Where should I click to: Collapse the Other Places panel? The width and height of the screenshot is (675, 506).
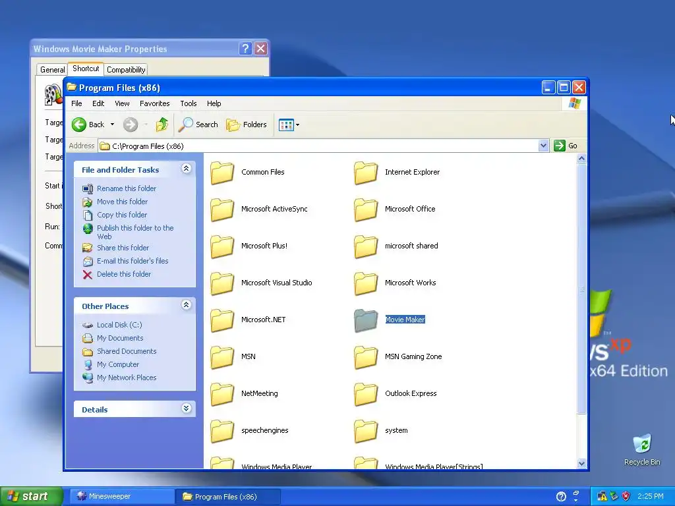[x=186, y=304]
